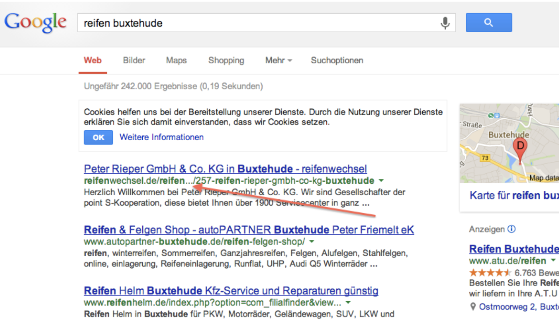Open the Shopping tab
560x336 pixels.
[x=226, y=60]
